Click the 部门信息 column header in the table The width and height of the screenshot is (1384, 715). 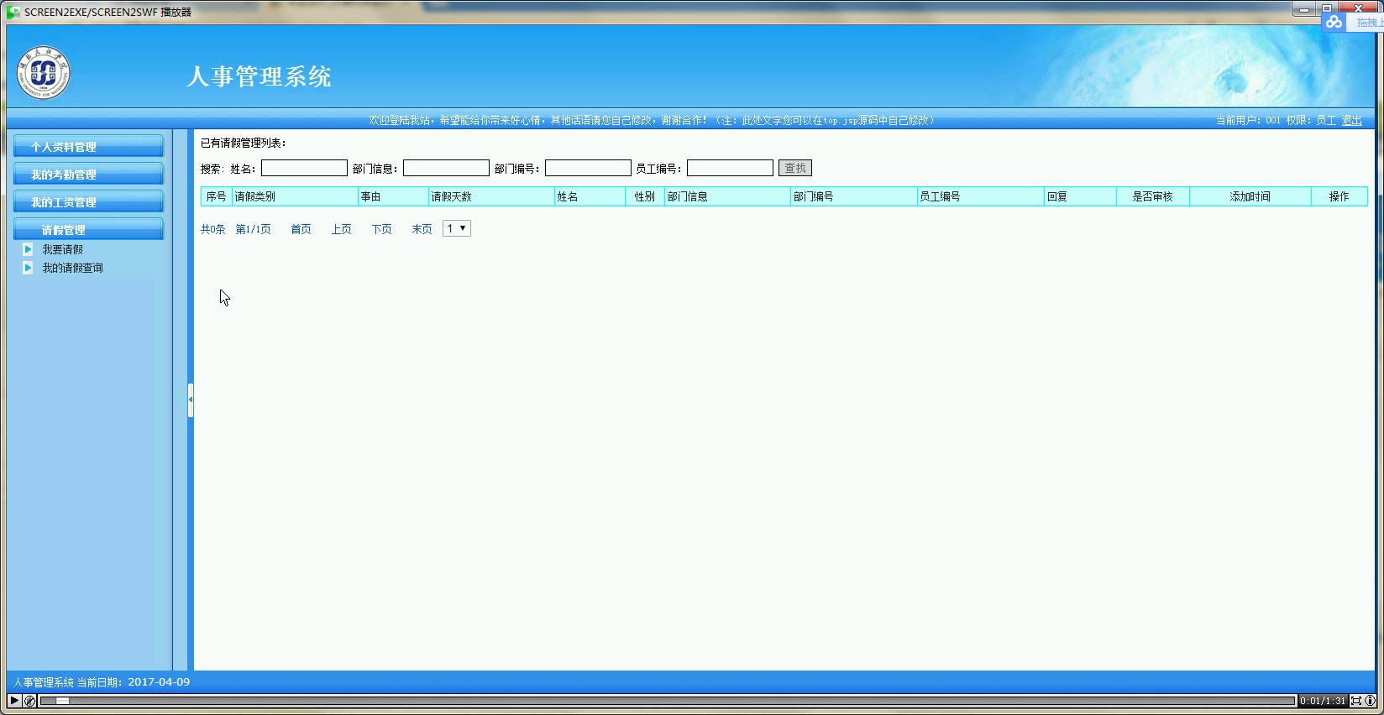pyautogui.click(x=727, y=196)
